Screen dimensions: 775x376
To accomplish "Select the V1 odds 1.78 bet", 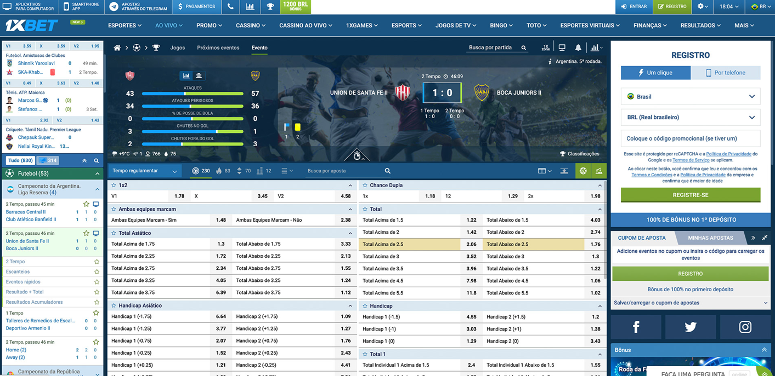I will click(x=179, y=196).
